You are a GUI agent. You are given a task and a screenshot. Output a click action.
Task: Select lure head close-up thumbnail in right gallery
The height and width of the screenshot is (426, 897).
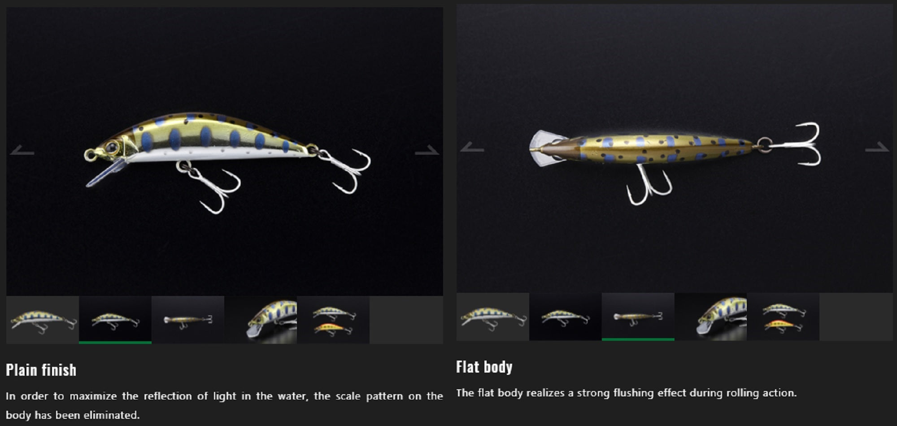click(711, 317)
